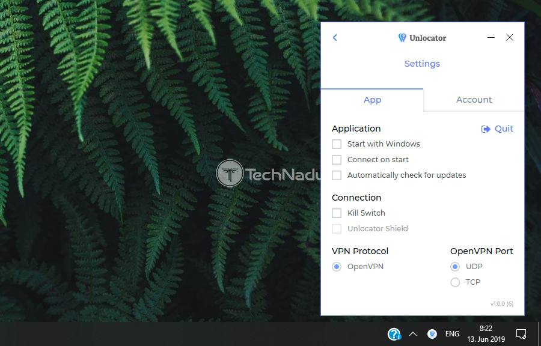Toggle the Unlocator Shield checkbox
The height and width of the screenshot is (346, 541).
click(x=337, y=228)
